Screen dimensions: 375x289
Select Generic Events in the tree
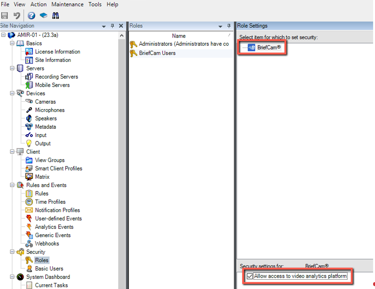coord(53,235)
